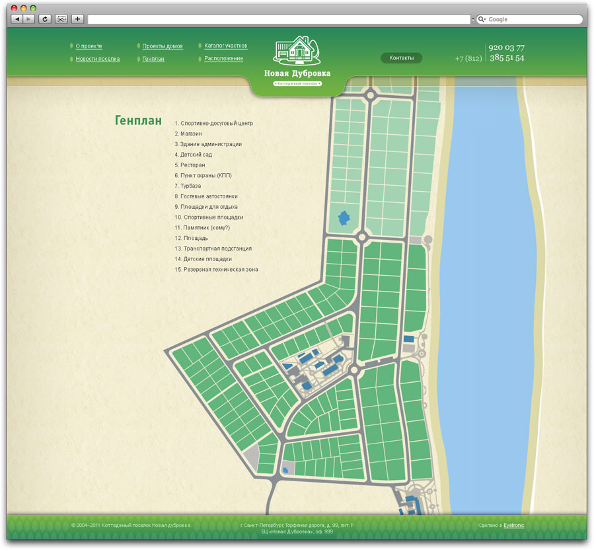Open the 'Новости поселка' menu link
The width and height of the screenshot is (594, 550).
coord(97,59)
